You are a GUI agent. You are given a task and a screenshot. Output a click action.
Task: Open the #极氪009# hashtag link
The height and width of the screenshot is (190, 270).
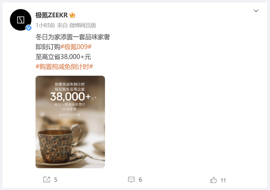coord(76,47)
